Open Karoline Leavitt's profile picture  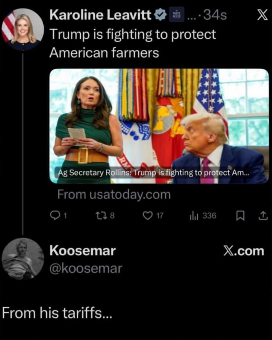(23, 29)
